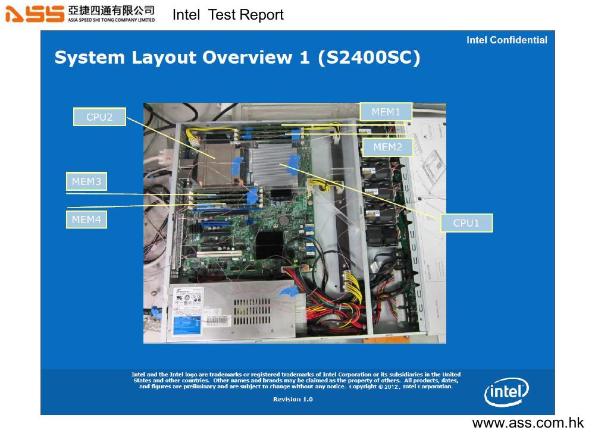
Task: Select the MEM3 callout label
Action: [x=86, y=181]
